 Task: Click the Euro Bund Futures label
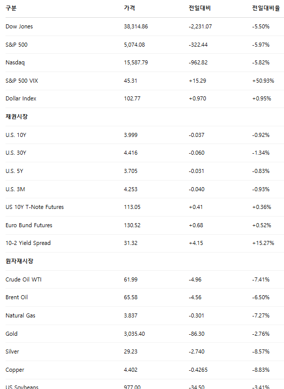[x=29, y=225]
